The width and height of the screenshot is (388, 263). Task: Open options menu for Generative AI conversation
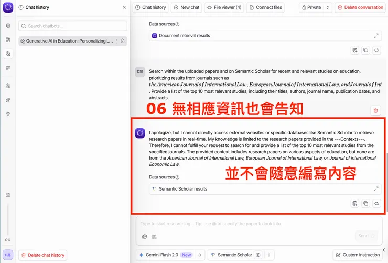[x=116, y=41]
